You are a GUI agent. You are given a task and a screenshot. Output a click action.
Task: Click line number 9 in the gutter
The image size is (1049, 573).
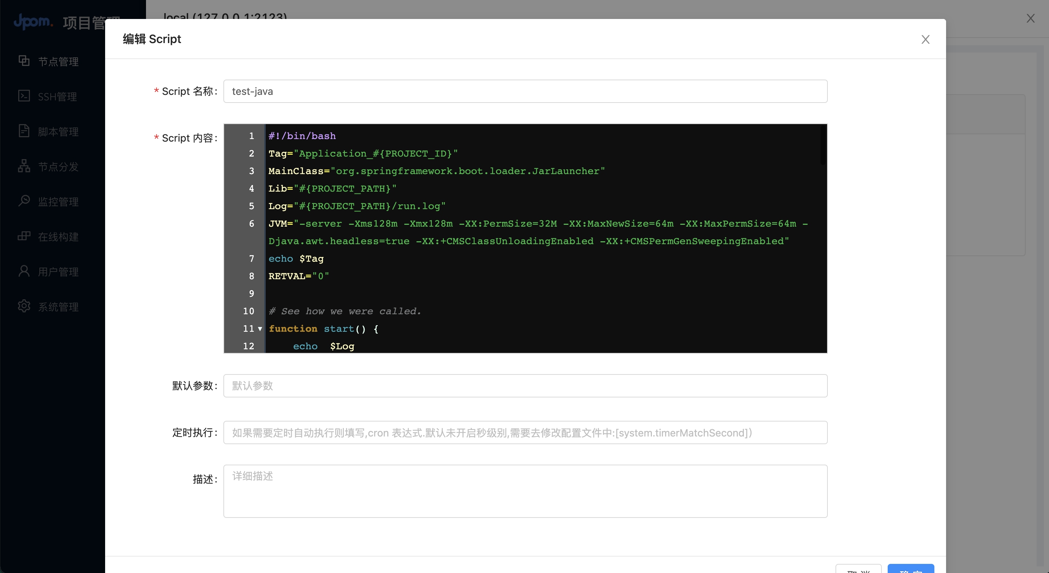coord(251,294)
